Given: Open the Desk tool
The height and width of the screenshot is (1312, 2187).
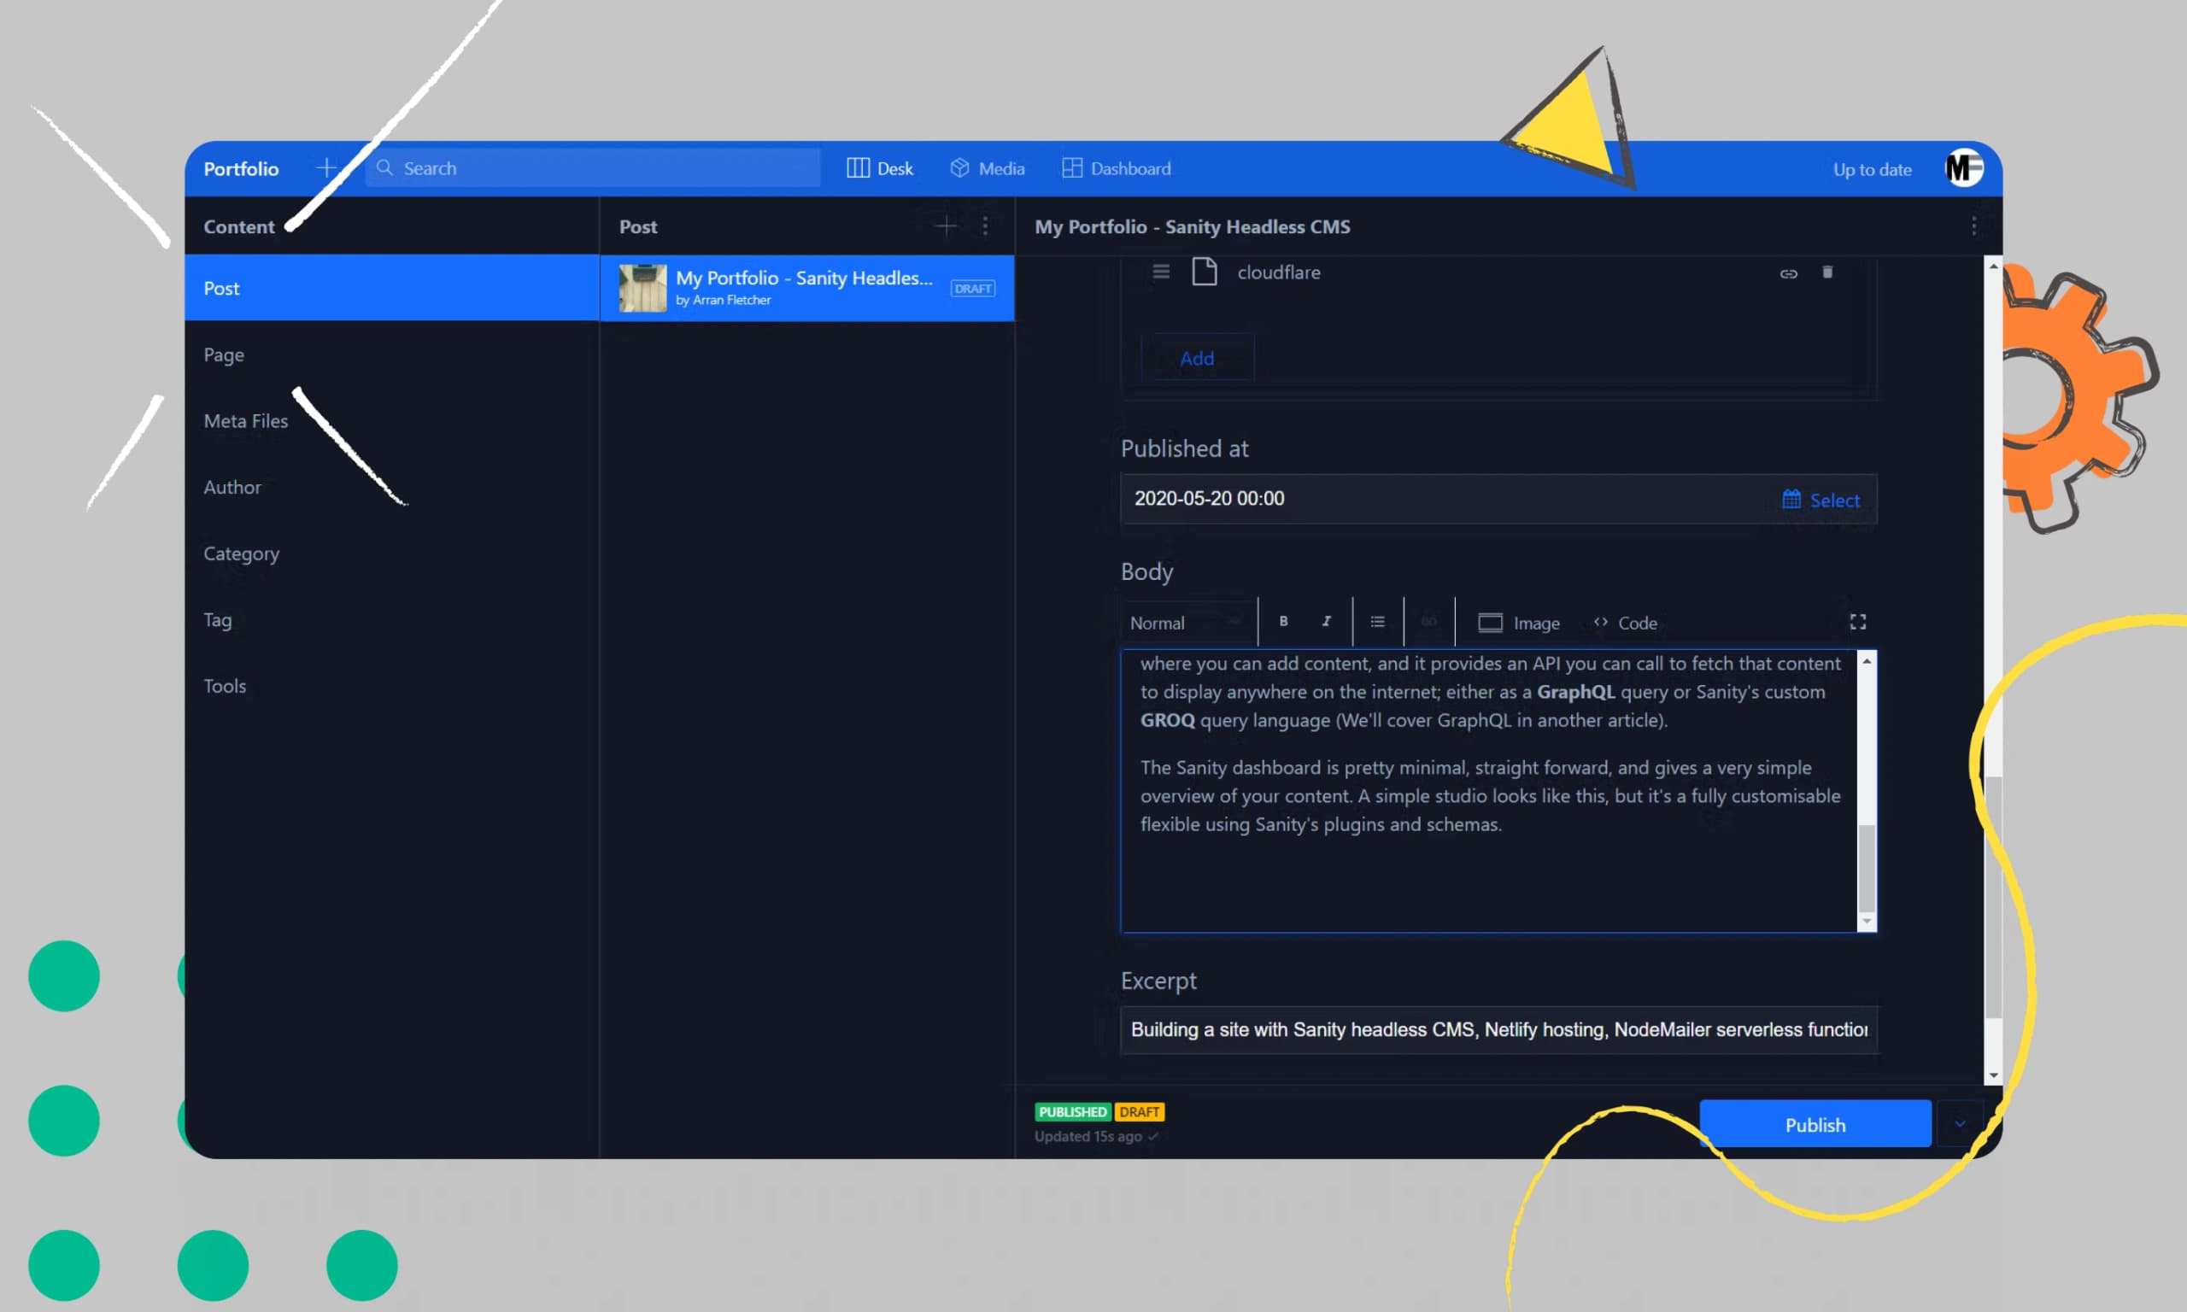Looking at the screenshot, I should [880, 168].
